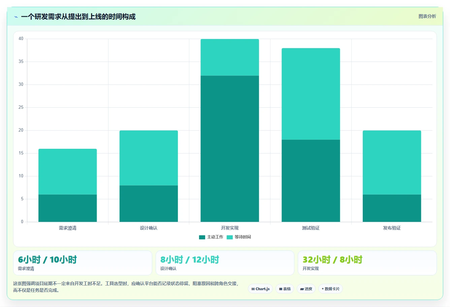Click the 需求澄清 x-axis label
The width and height of the screenshot is (450, 307).
68,228
